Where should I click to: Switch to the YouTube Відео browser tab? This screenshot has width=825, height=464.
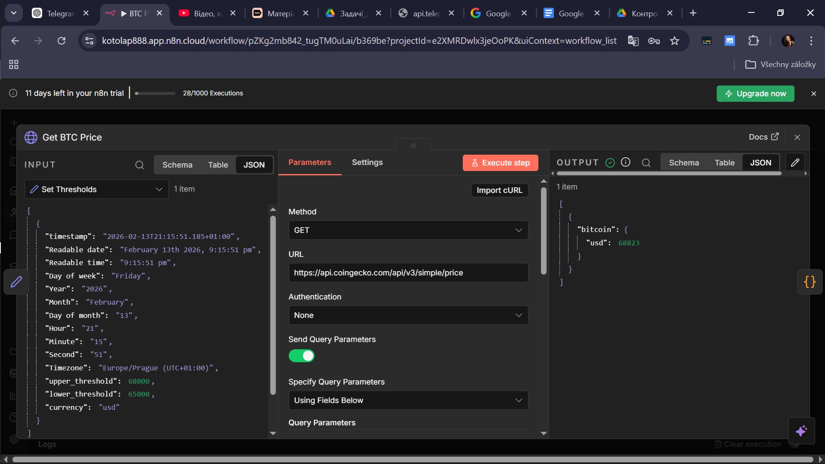pyautogui.click(x=207, y=13)
